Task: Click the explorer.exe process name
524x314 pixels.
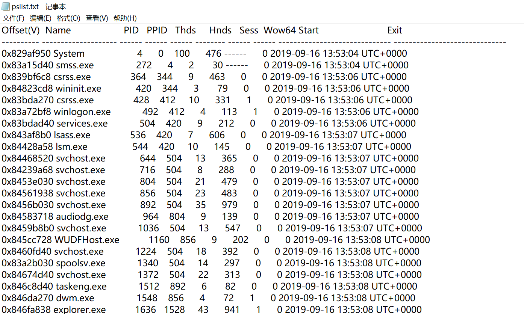Action: click(80, 310)
